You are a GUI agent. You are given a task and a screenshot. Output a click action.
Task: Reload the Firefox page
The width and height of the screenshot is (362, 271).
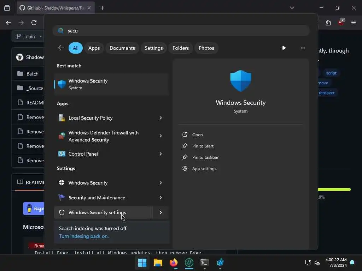34,23
